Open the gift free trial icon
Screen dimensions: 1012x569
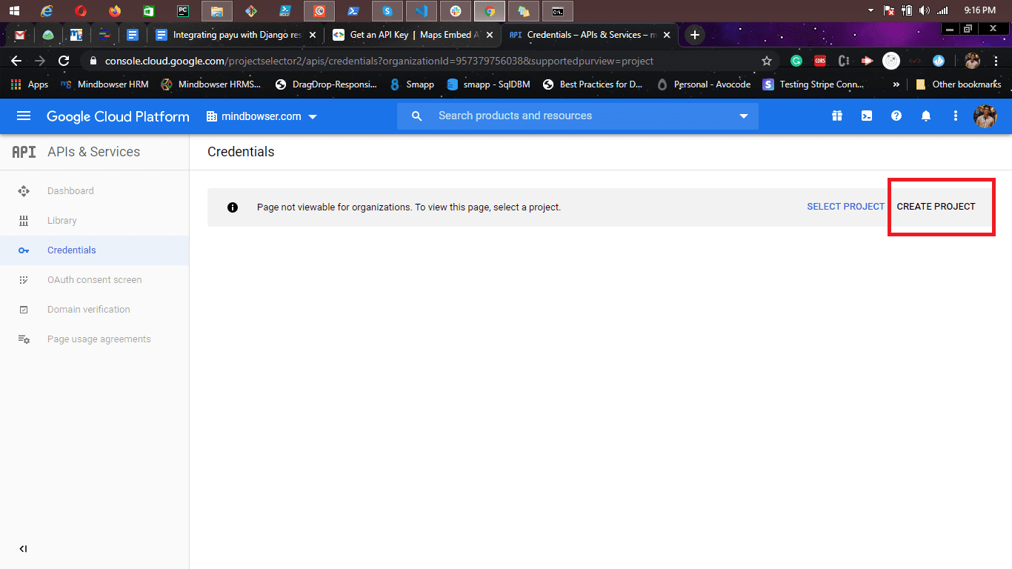click(x=836, y=116)
